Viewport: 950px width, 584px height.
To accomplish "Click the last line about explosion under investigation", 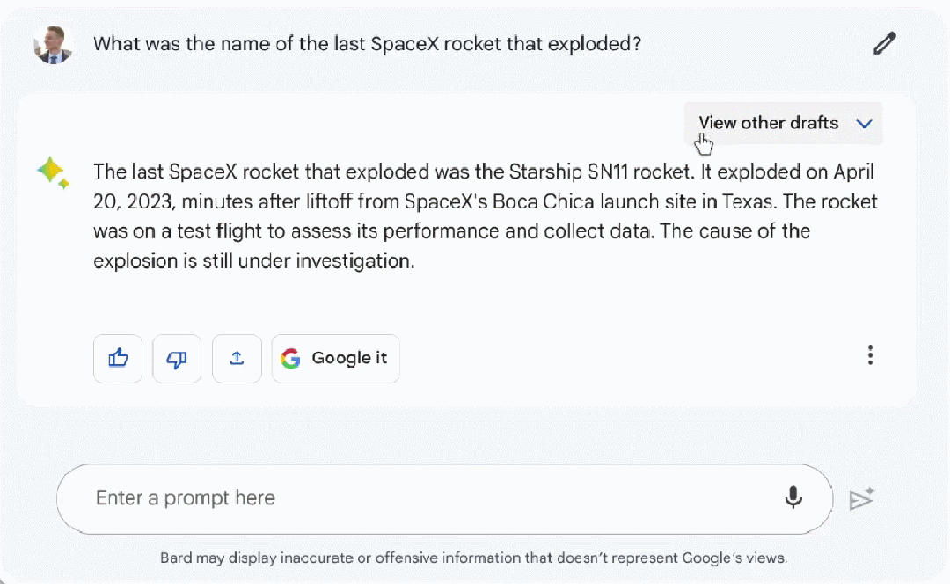I will 253,261.
